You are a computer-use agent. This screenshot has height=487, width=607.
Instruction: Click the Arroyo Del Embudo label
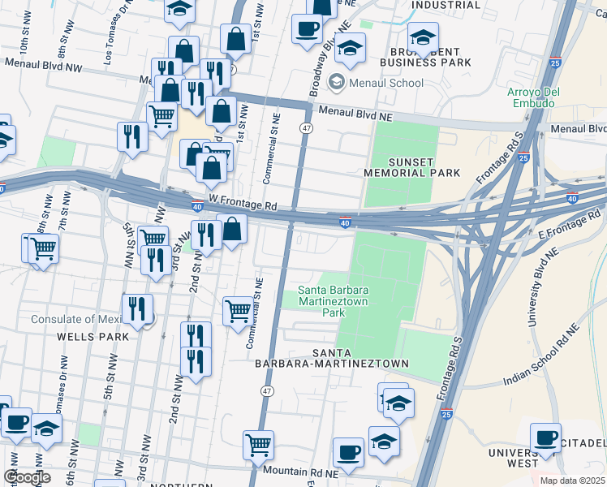point(533,97)
